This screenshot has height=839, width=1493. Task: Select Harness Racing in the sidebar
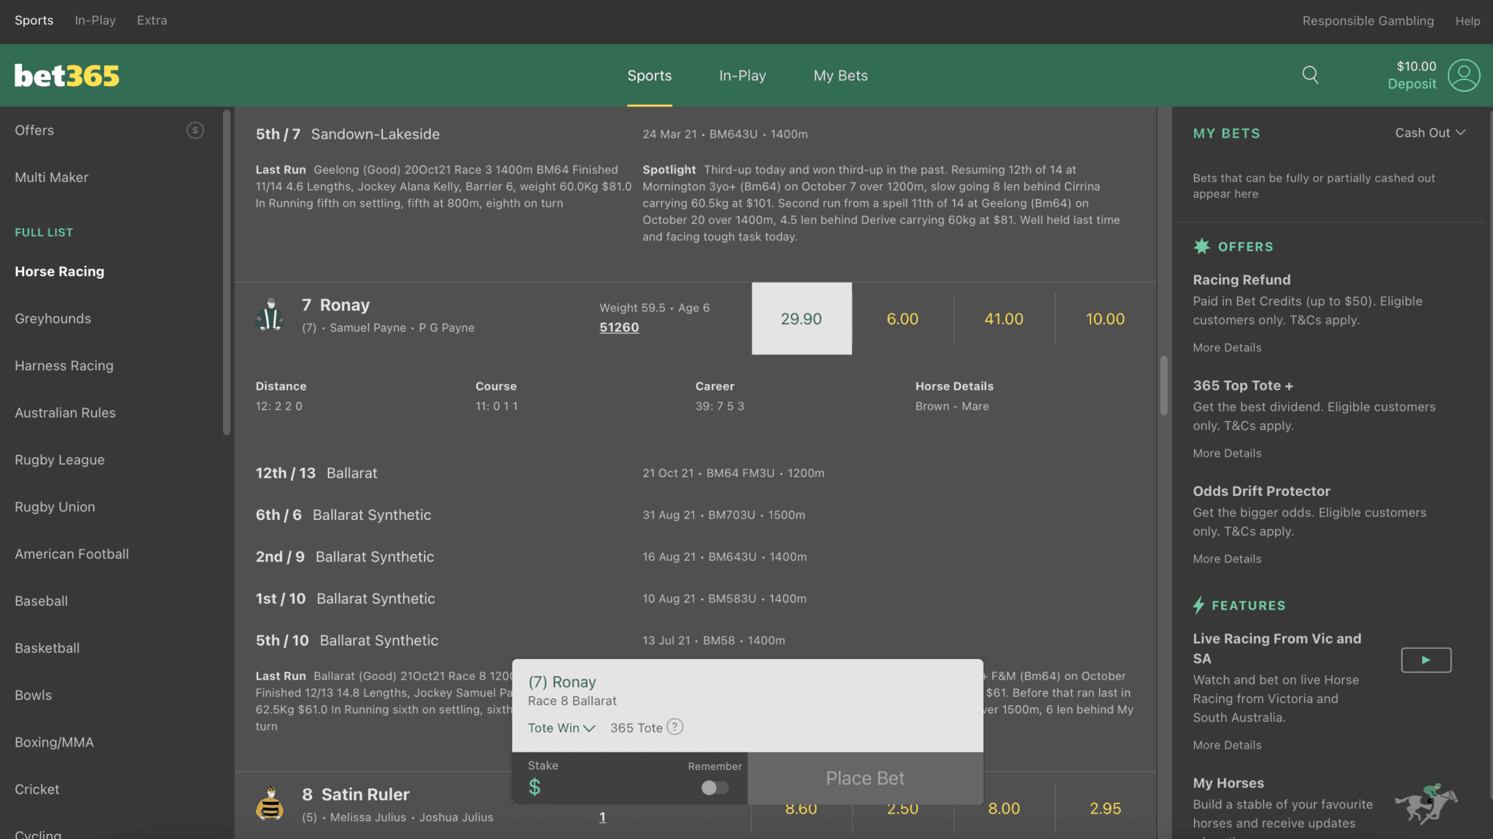pos(64,366)
